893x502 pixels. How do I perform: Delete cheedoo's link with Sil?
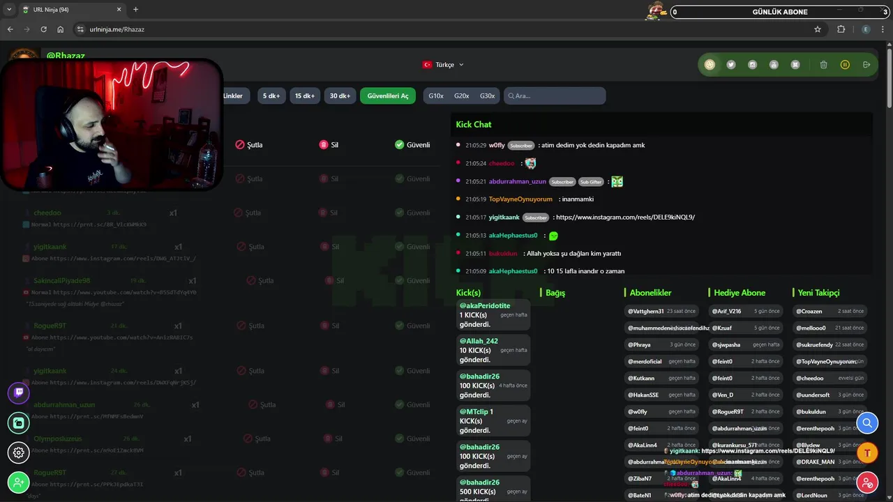329,213
